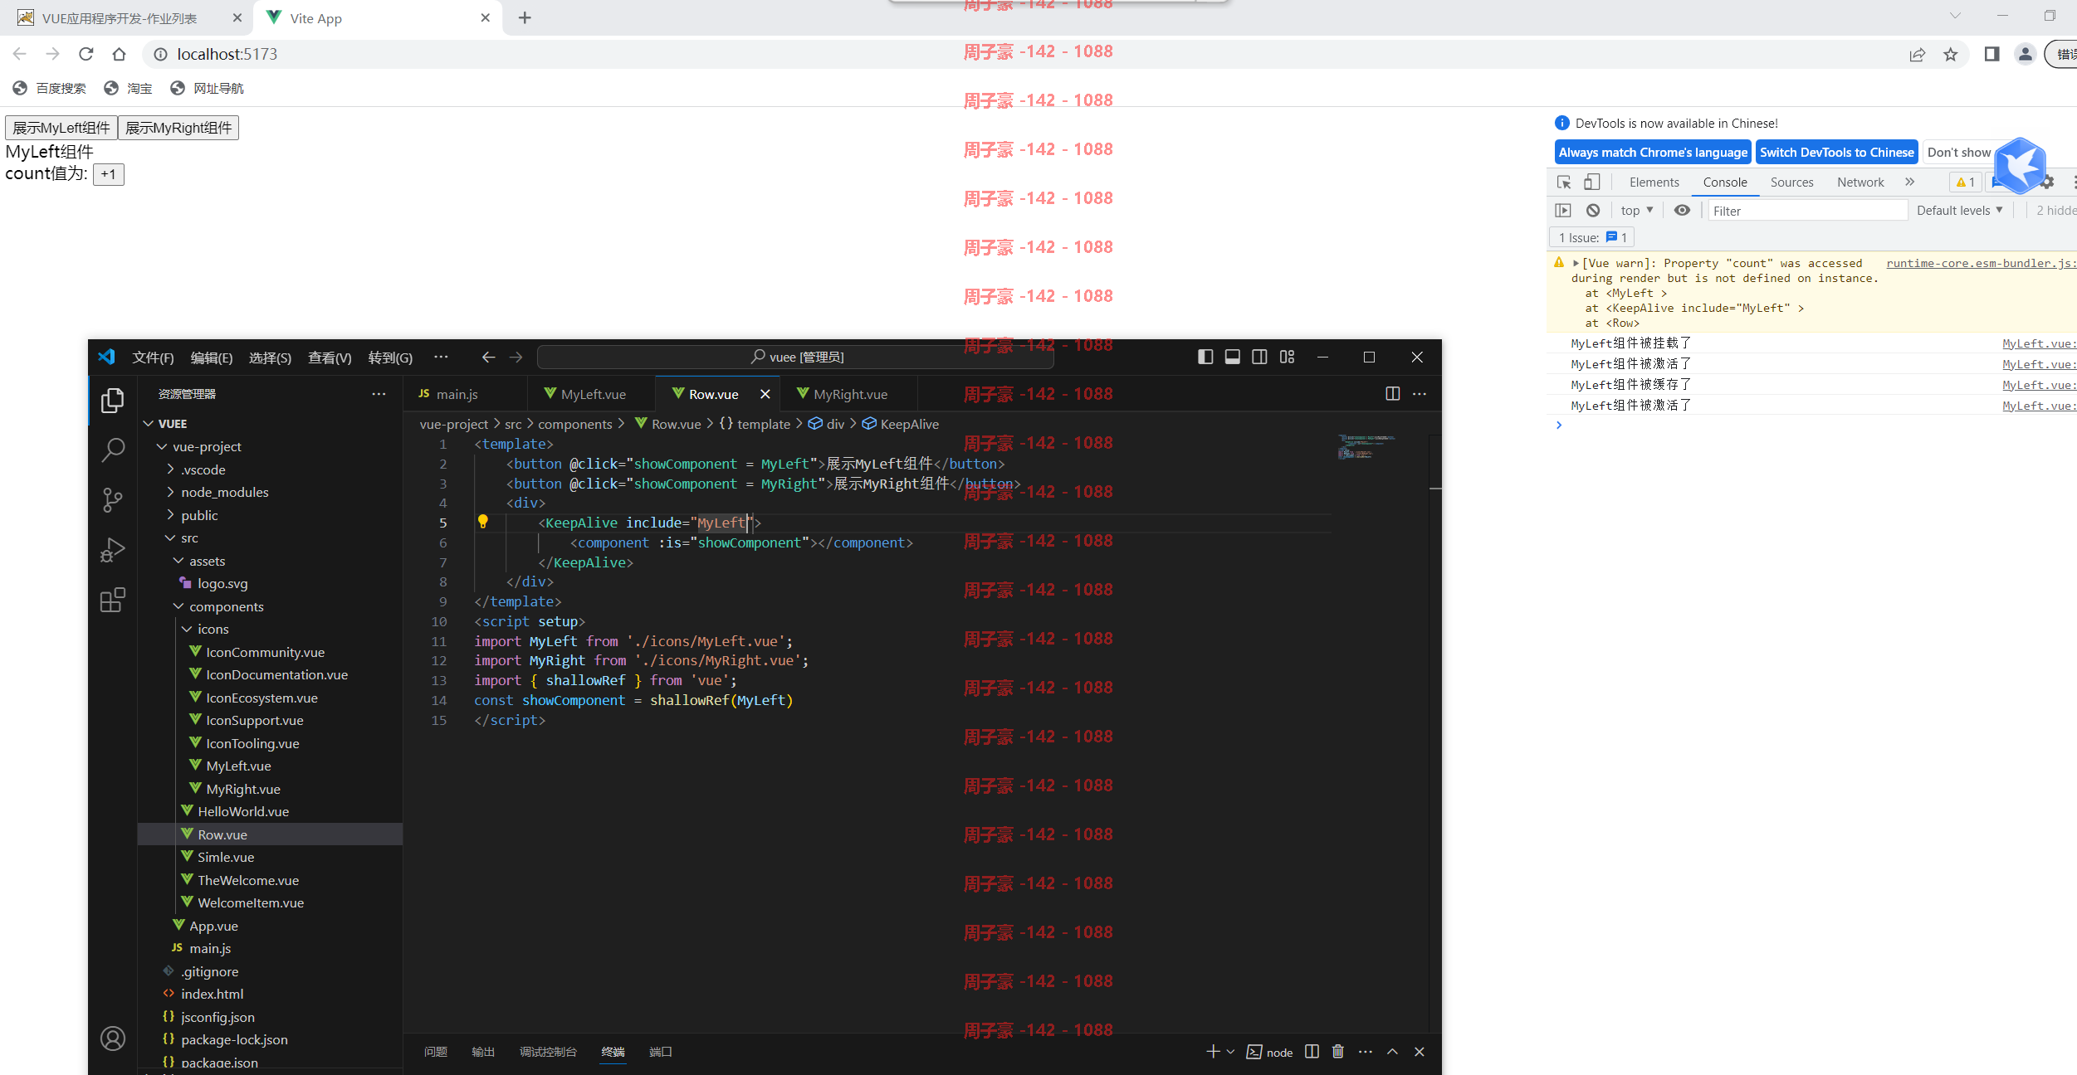
Task: Create a live expression with the eye icon
Action: pos(1682,211)
